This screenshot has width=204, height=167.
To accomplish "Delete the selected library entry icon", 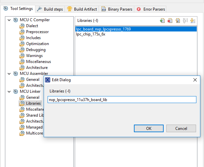I will (170, 21).
